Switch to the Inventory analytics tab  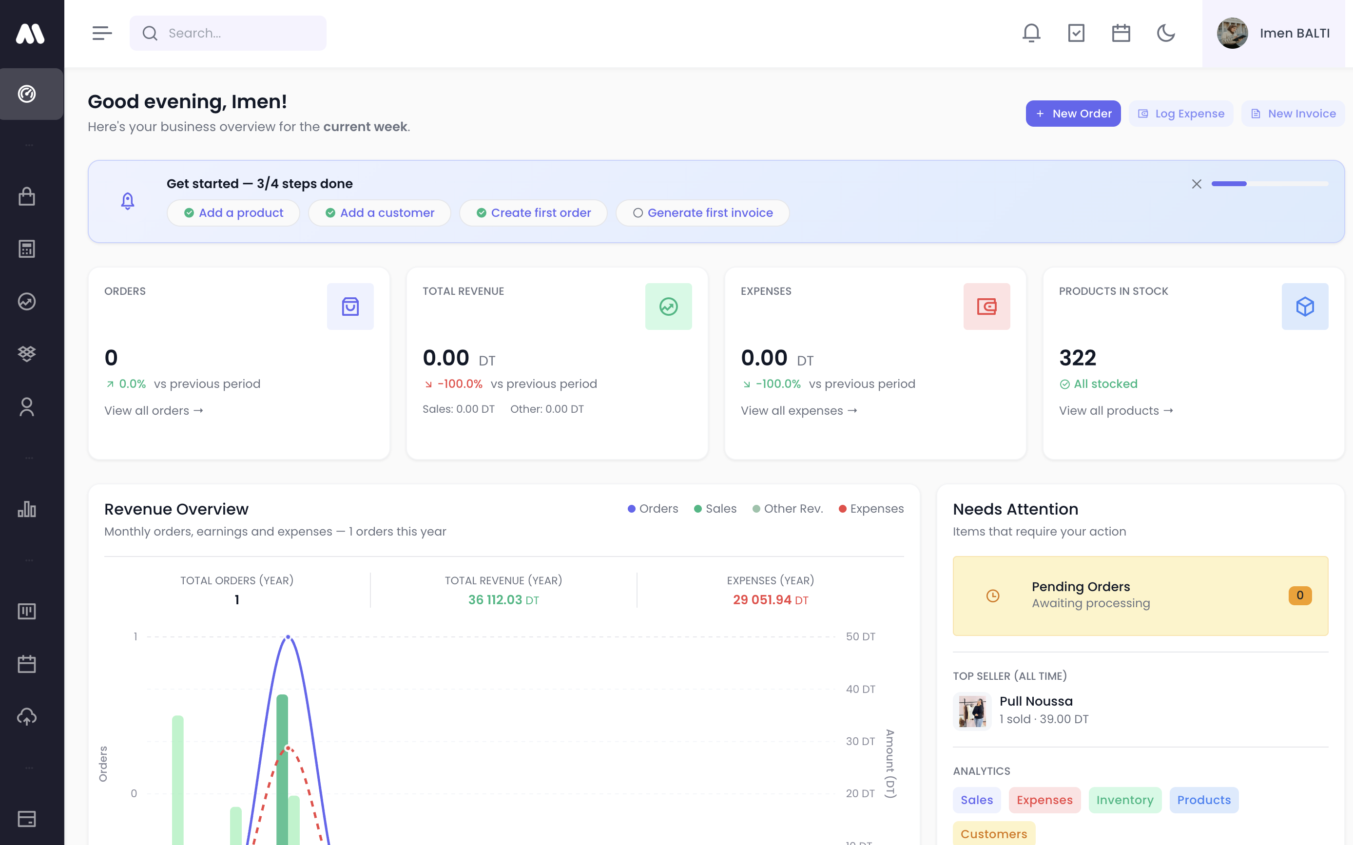point(1125,800)
